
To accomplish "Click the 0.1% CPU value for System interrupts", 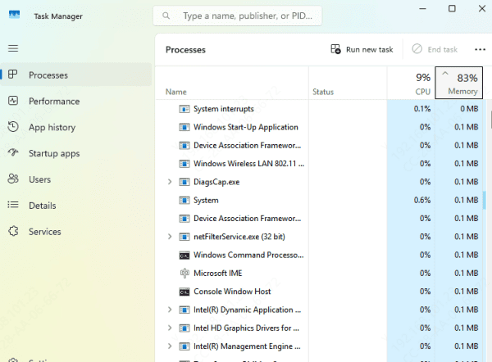I will click(422, 109).
